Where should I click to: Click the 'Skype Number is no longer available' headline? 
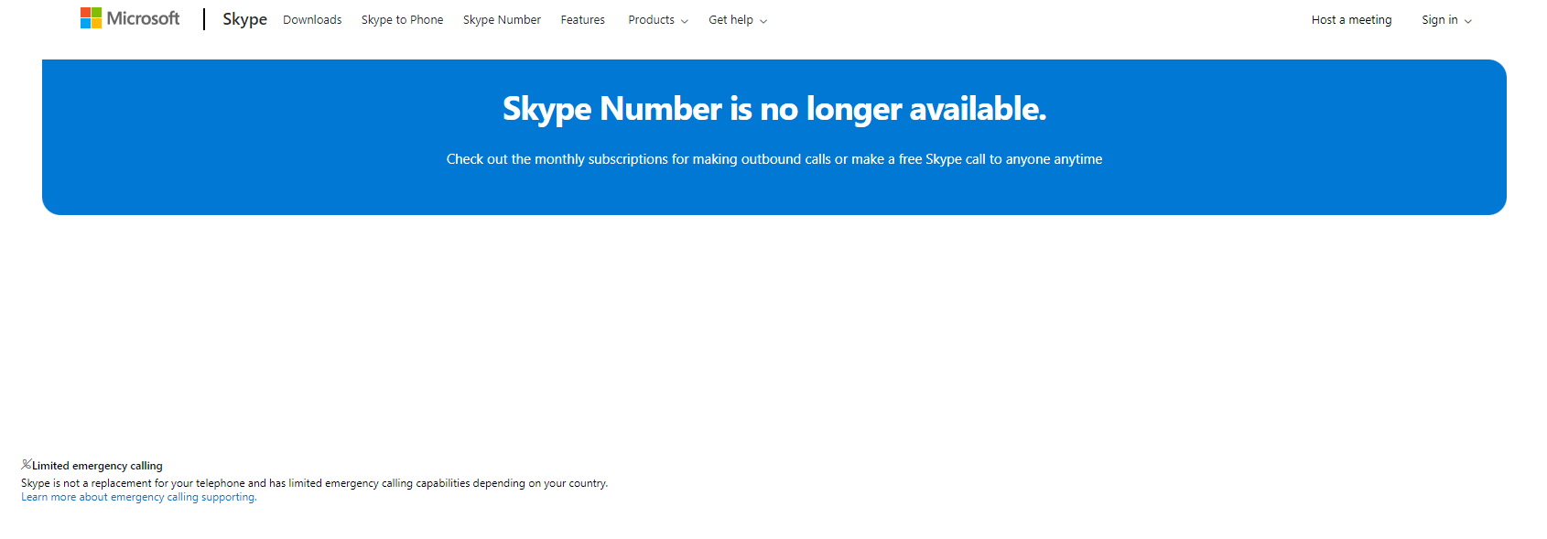click(773, 109)
